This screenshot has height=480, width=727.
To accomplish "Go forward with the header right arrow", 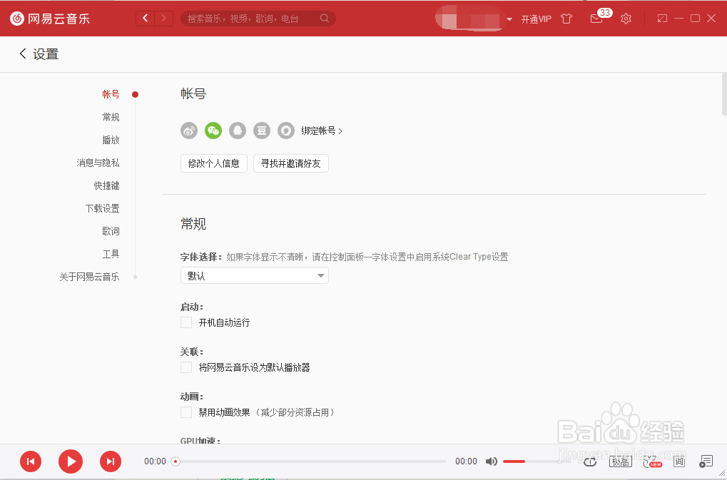I will 163,18.
